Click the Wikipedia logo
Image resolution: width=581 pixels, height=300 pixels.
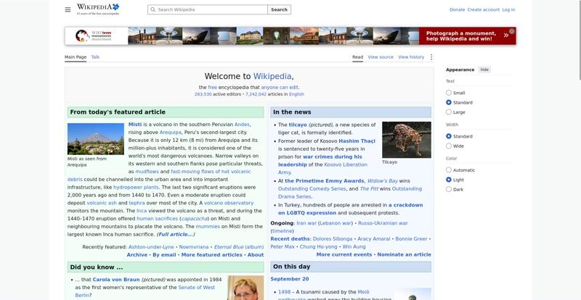[x=98, y=9]
